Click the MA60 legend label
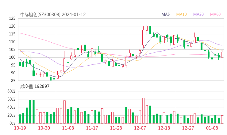Screen dimensions: 227x135 pyautogui.click(x=215, y=14)
